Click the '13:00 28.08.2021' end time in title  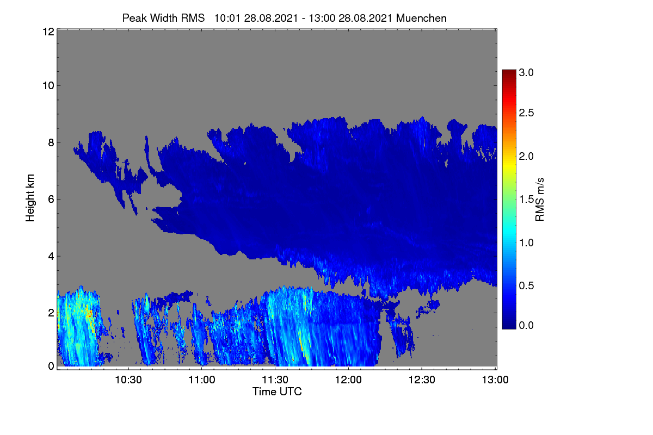[352, 18]
